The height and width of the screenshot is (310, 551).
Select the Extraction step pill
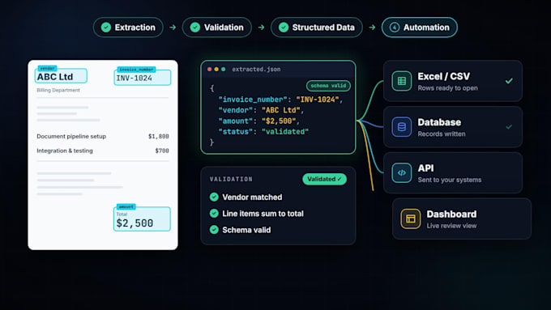pyautogui.click(x=128, y=28)
